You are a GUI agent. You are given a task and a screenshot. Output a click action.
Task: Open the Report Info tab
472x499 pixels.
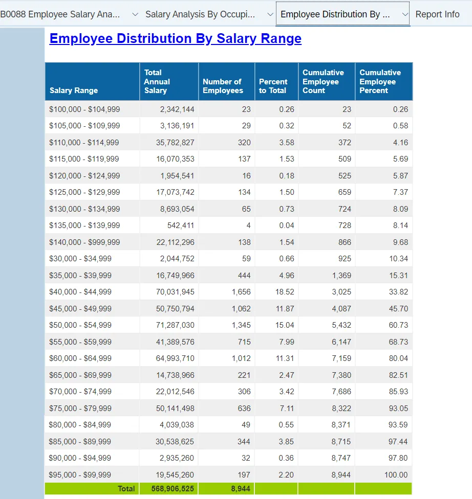437,14
